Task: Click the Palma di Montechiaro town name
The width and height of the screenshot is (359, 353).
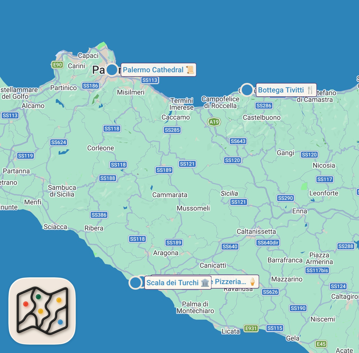Action: [195, 307]
